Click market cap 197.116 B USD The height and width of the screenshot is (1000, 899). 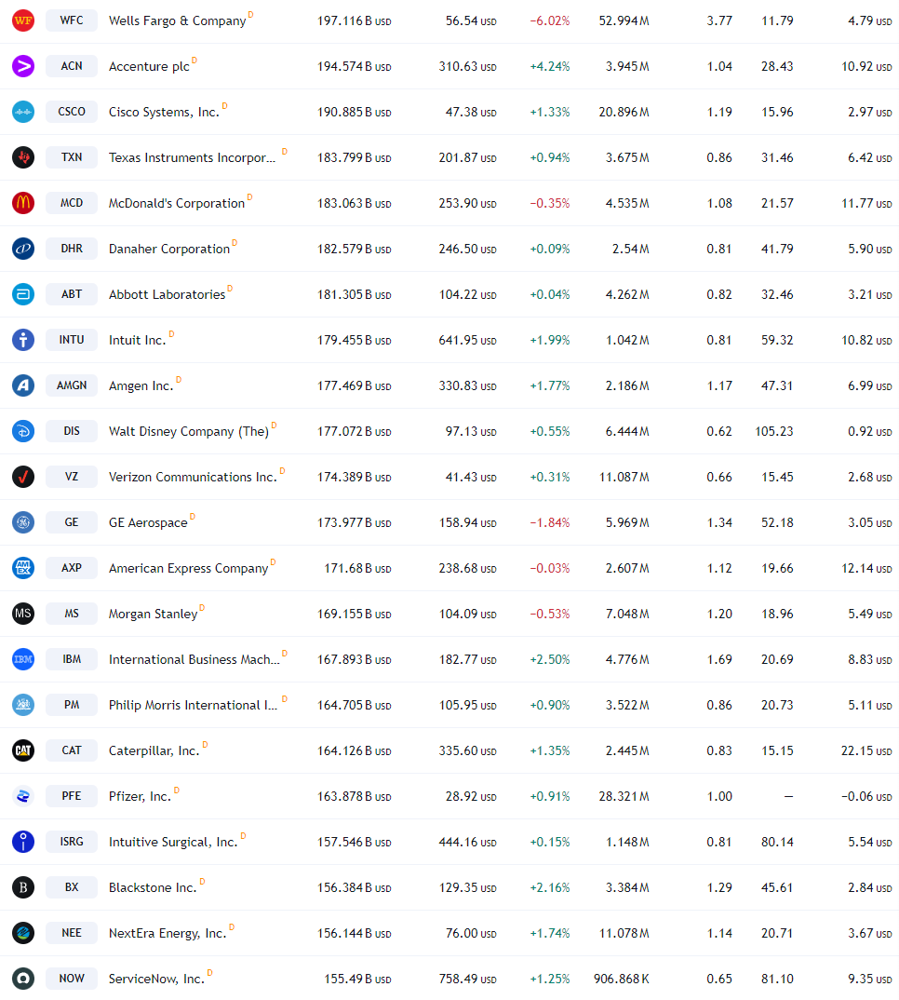[x=355, y=21]
